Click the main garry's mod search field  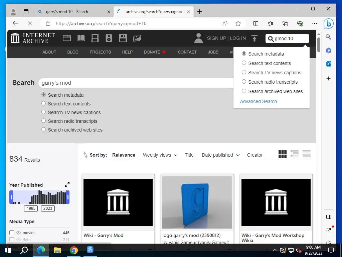click(x=136, y=83)
